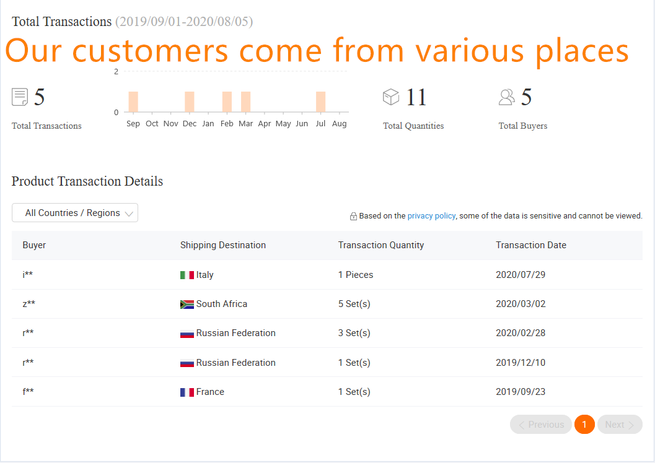Image resolution: width=655 pixels, height=463 pixels.
Task: Click the September bar in the chart
Action: (133, 102)
